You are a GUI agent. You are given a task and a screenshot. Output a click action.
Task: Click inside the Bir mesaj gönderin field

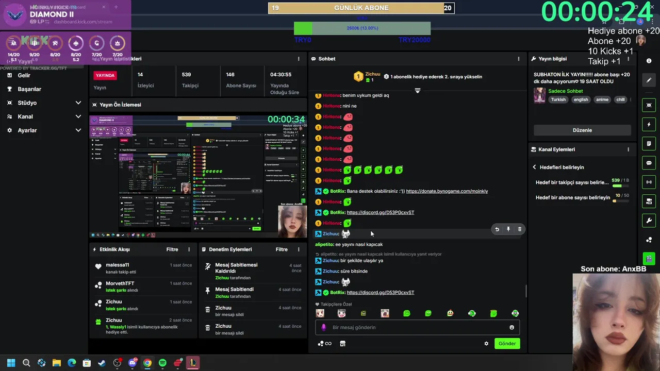coord(418,327)
